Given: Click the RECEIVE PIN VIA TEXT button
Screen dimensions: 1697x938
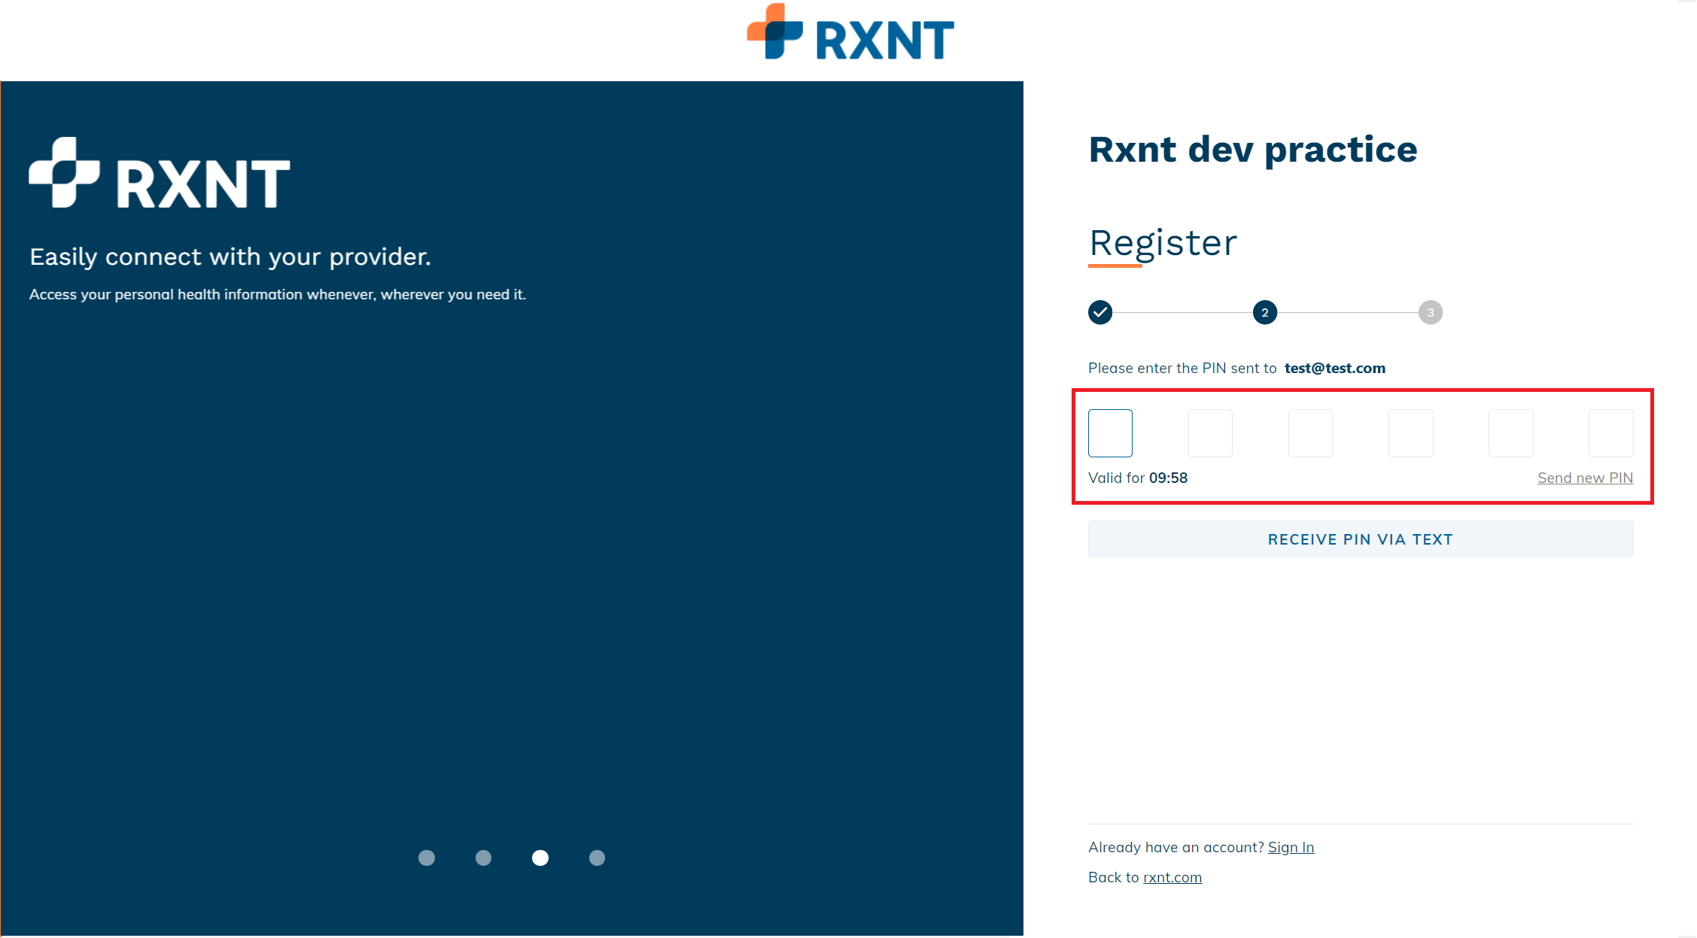Looking at the screenshot, I should [1361, 539].
